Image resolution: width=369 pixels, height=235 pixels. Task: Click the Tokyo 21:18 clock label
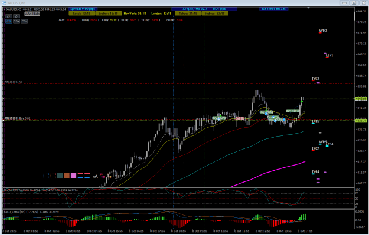[x=188, y=14]
